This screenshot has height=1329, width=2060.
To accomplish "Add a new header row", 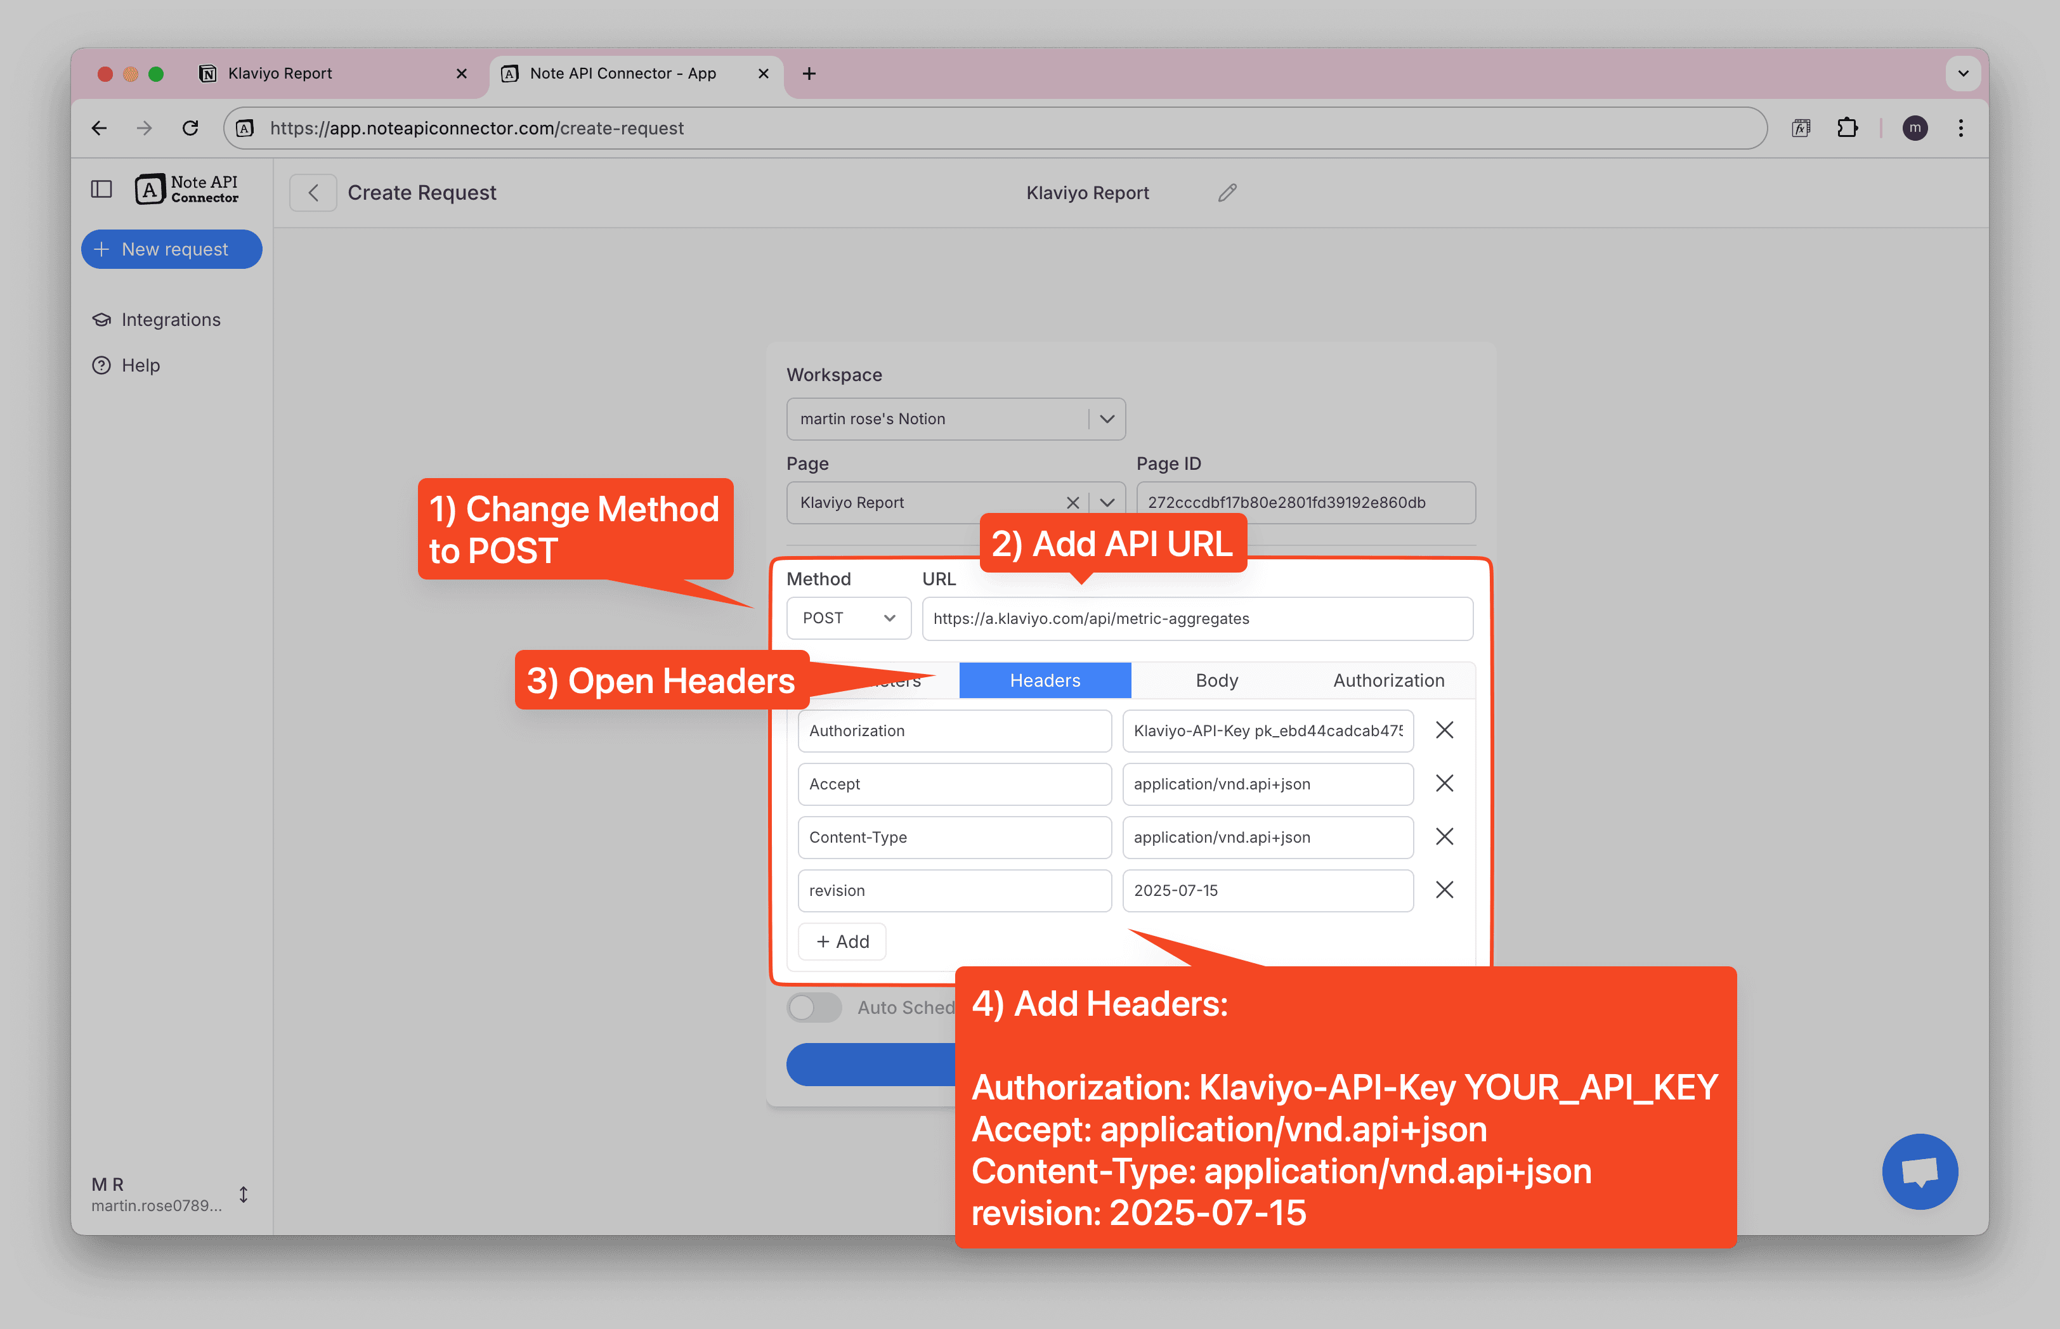I will (842, 942).
